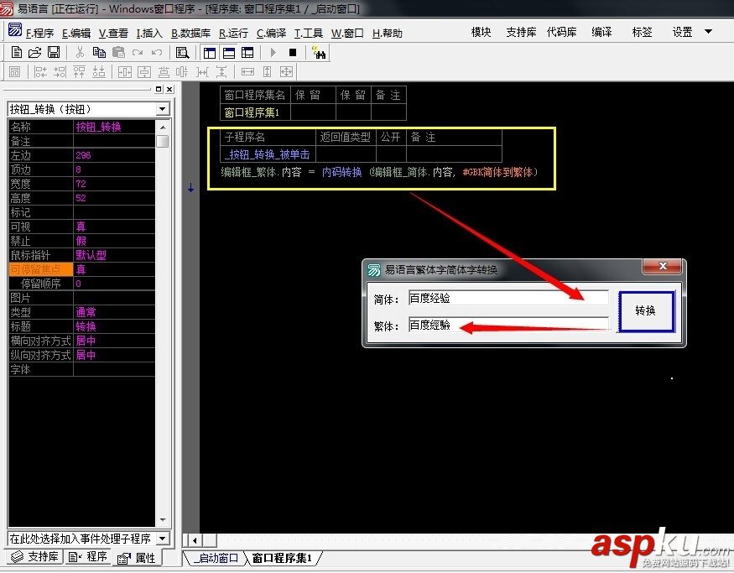Image resolution: width=734 pixels, height=573 pixels.
Task: Open the I.插入 menu
Action: click(x=149, y=34)
